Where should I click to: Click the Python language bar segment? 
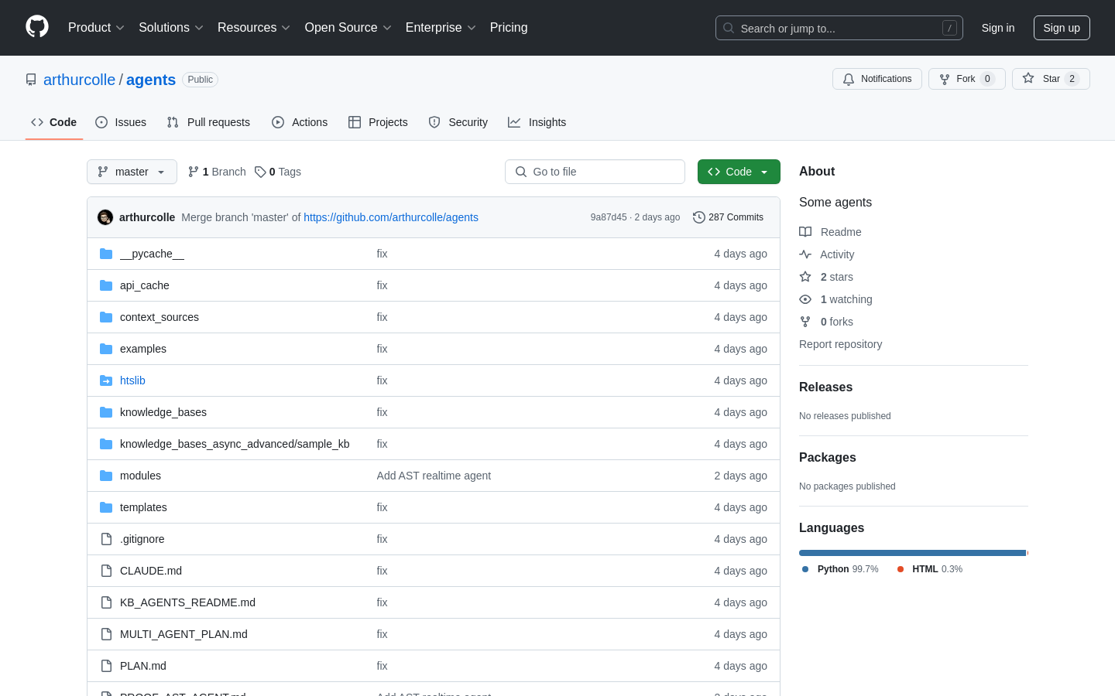912,553
